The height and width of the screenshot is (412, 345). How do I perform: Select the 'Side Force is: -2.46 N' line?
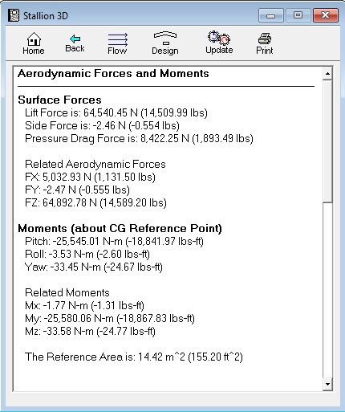pos(102,125)
